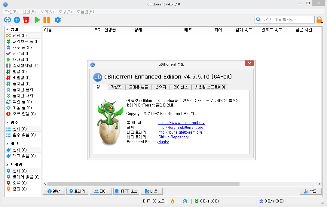Click the flame firewall status icon
This screenshot has width=327, height=207.
[x=172, y=201]
